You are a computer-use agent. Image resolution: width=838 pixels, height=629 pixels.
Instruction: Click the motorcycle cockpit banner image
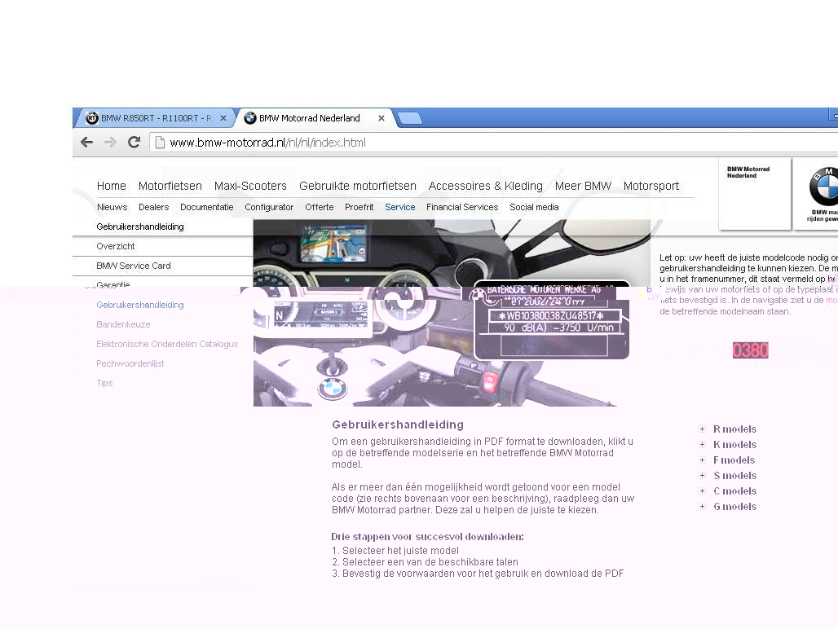pos(451,326)
